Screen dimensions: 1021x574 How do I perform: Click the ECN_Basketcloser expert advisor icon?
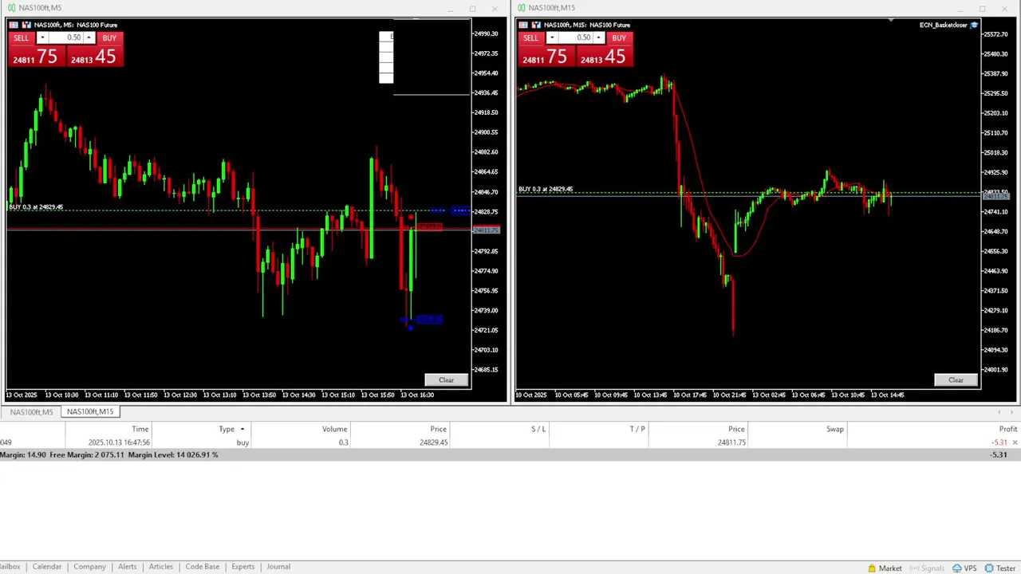click(975, 25)
